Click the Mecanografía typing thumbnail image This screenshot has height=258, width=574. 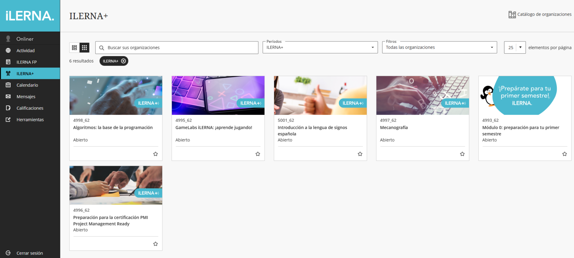[423, 95]
